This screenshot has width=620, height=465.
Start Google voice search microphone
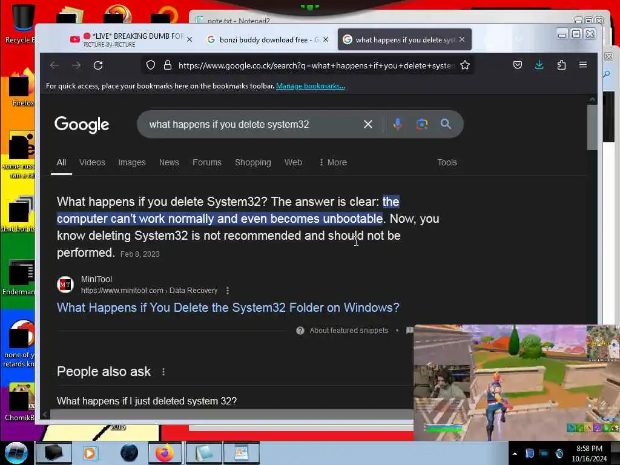point(398,124)
